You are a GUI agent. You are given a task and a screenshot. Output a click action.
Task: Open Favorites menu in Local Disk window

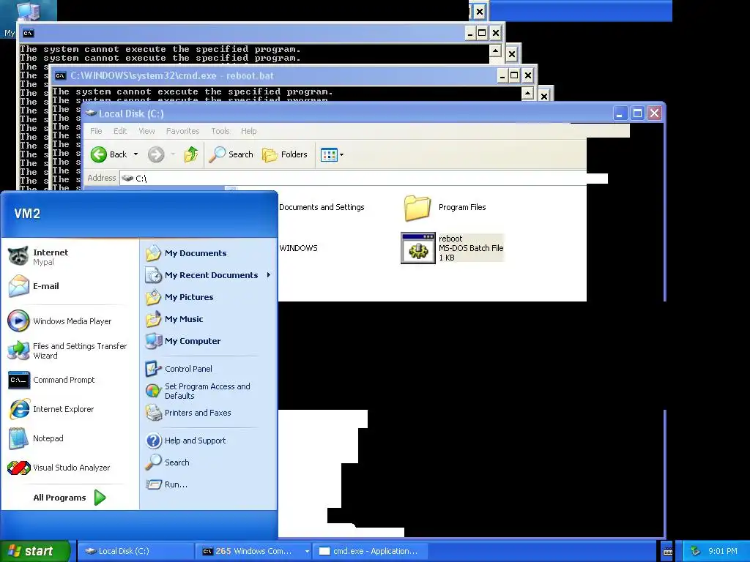click(x=182, y=131)
